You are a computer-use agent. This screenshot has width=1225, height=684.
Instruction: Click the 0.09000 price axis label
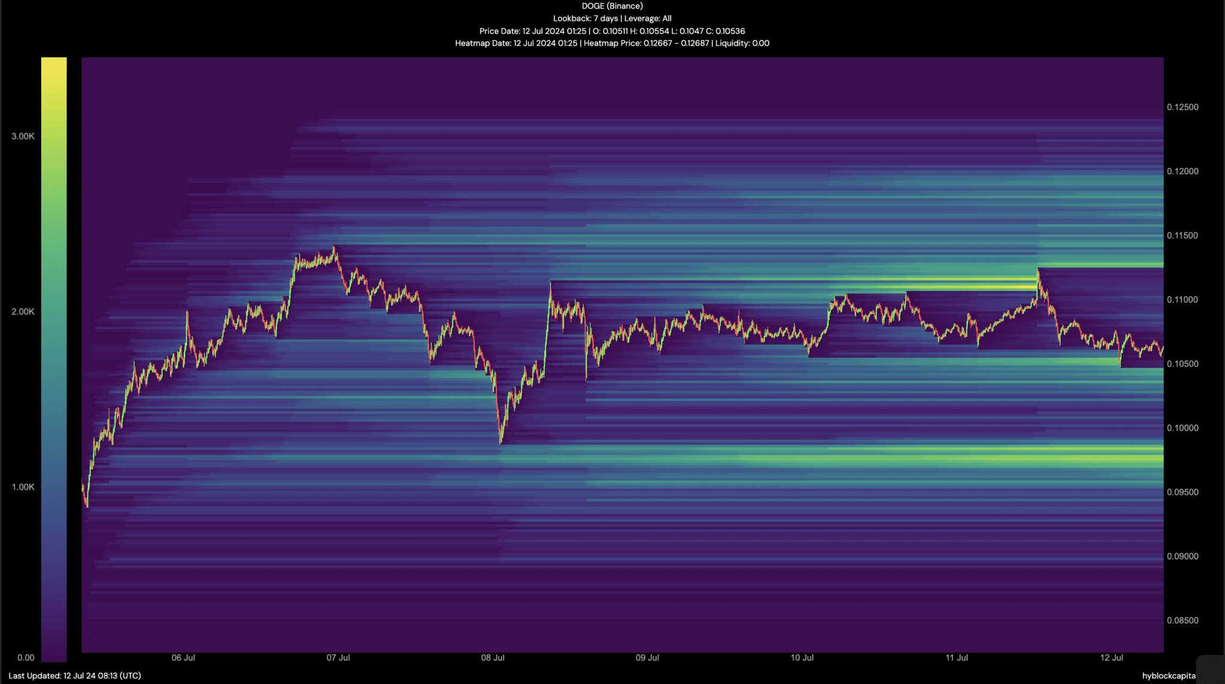1183,557
